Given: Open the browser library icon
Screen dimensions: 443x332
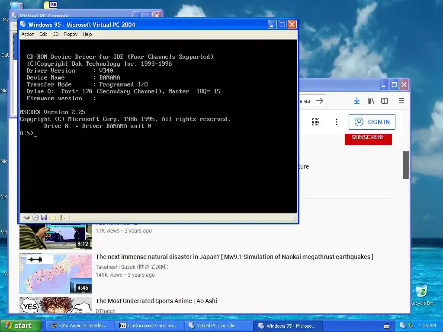Looking at the screenshot, I should [x=371, y=101].
